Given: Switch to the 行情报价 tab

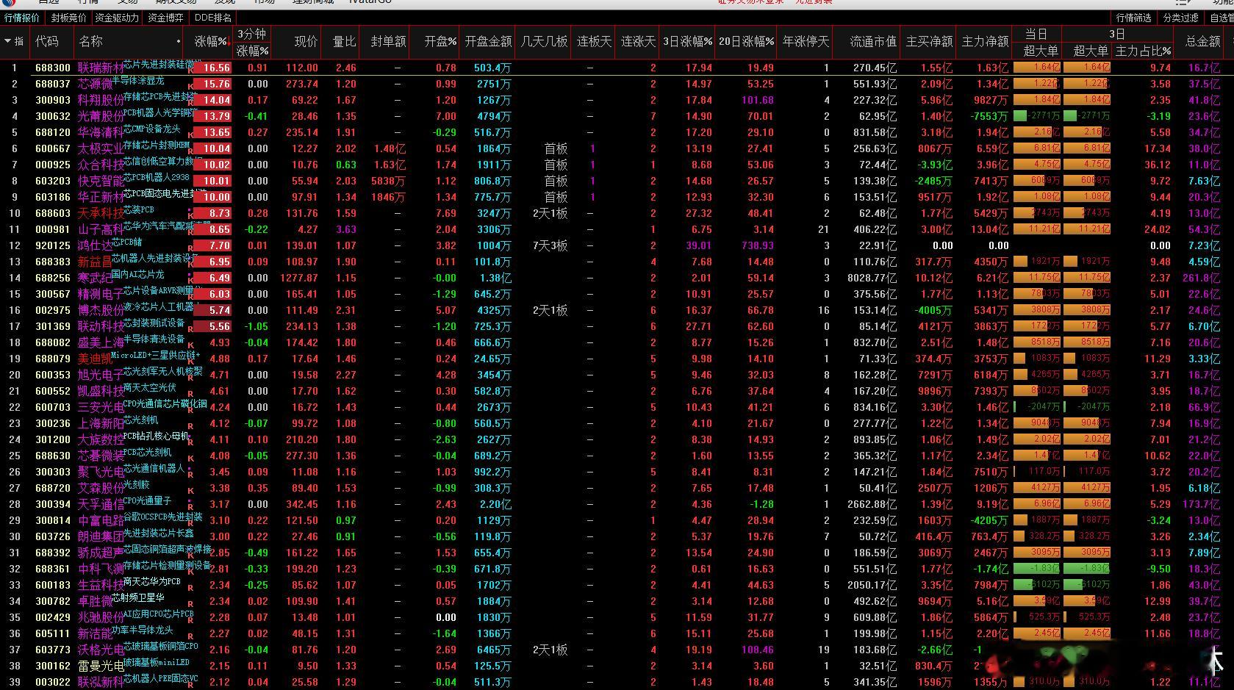Looking at the screenshot, I should pyautogui.click(x=22, y=18).
